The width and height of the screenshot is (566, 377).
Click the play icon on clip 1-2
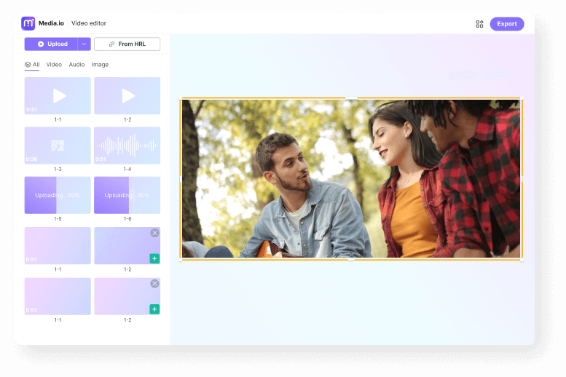128,95
